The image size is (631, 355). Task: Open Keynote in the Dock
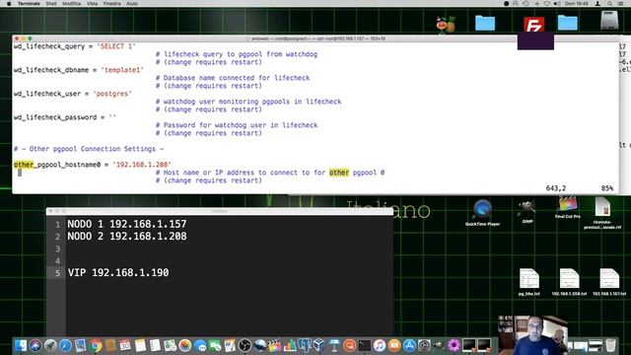click(x=334, y=345)
